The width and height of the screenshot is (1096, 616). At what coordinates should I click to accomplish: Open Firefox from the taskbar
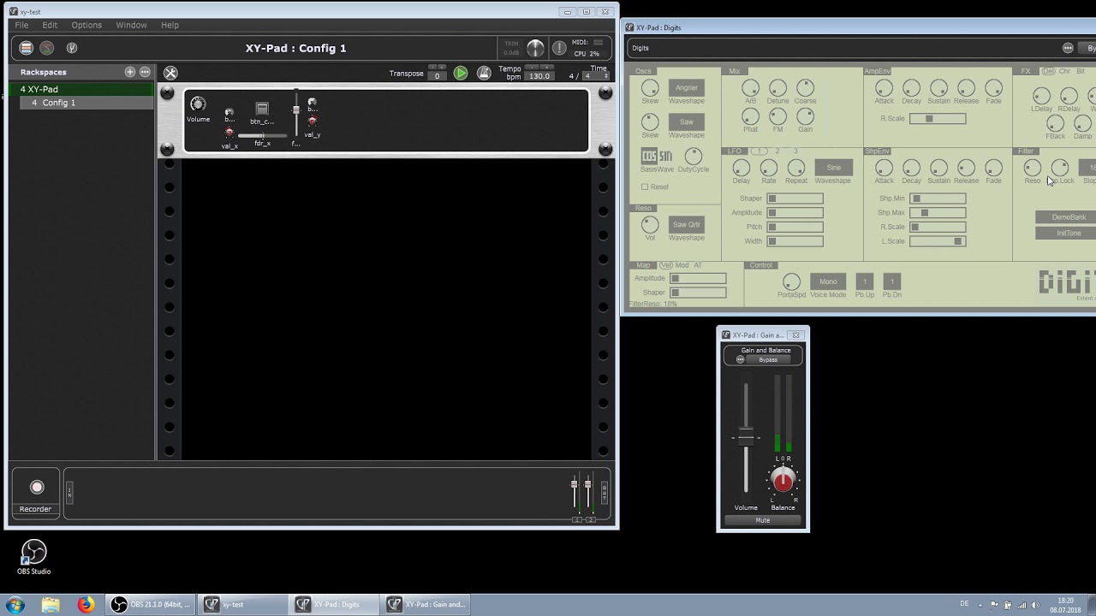coord(86,605)
